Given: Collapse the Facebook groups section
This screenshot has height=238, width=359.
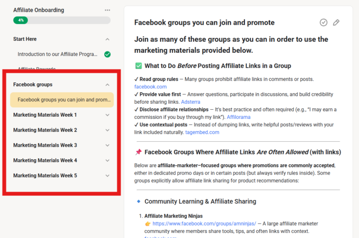Looking at the screenshot, I should (107, 85).
